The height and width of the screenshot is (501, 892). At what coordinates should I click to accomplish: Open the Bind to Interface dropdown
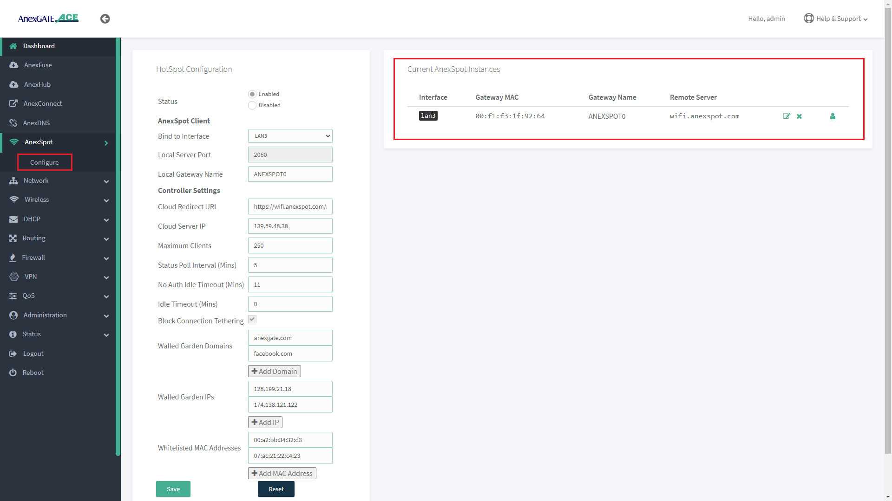tap(290, 136)
